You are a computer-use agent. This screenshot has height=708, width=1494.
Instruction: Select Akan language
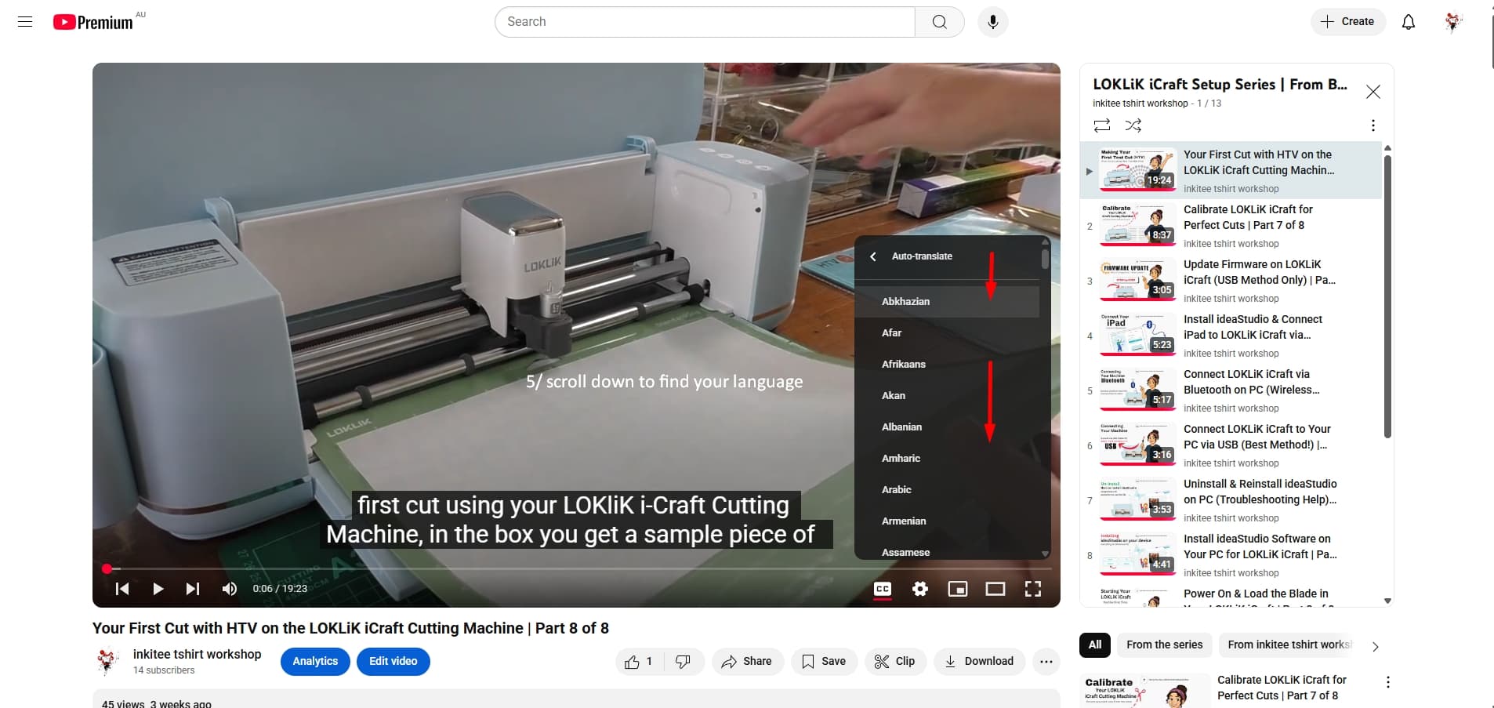947,396
